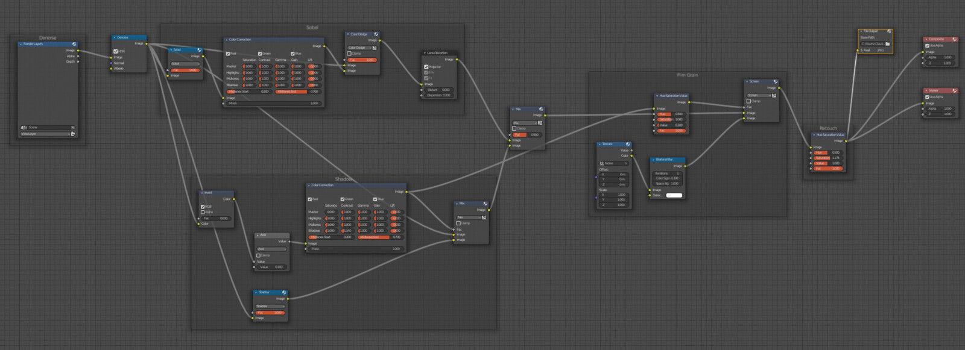
Task: Click the Denoise frame label
Action: click(48, 38)
